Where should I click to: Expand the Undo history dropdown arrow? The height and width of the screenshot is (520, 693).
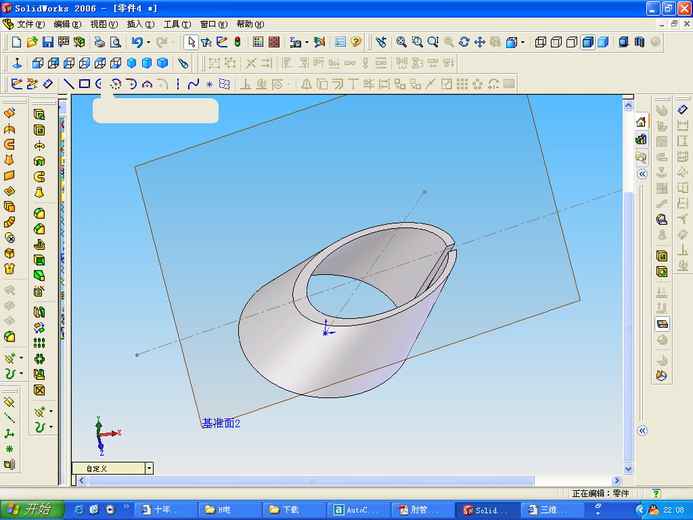coord(148,43)
